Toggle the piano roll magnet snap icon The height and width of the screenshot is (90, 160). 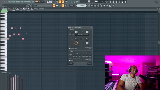[x=5, y=8]
